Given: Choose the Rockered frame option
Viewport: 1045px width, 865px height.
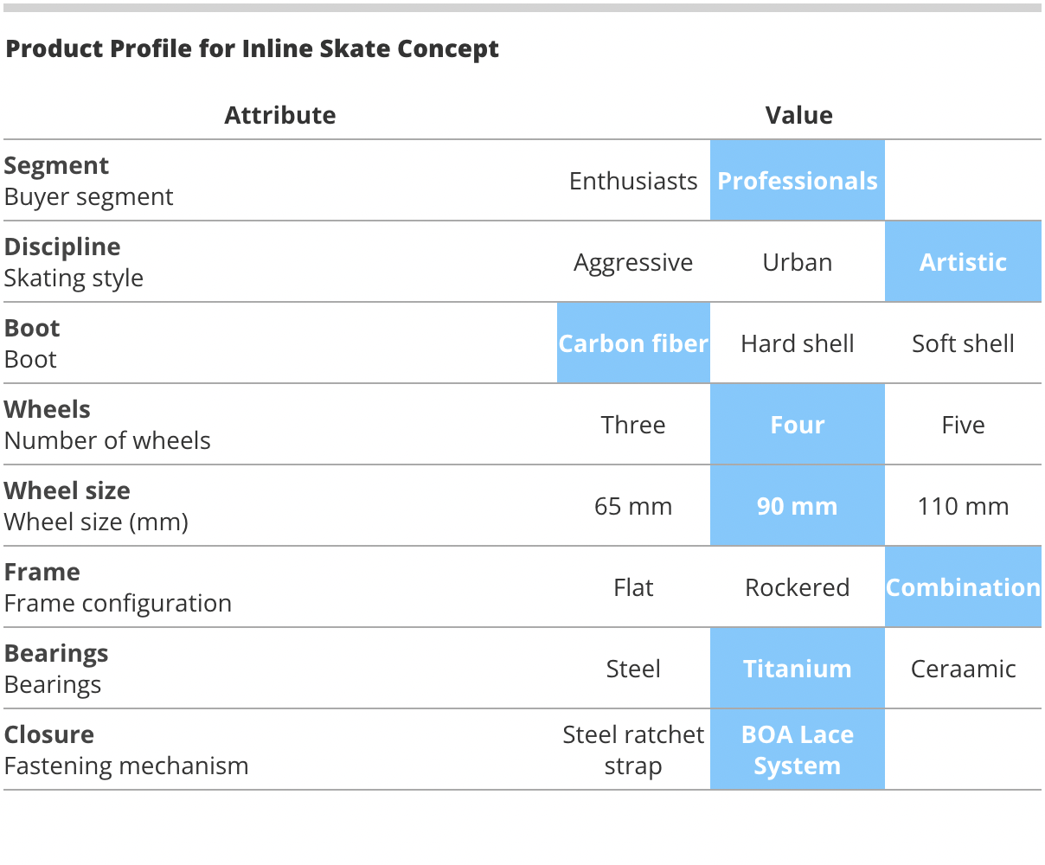Looking at the screenshot, I should [797, 587].
